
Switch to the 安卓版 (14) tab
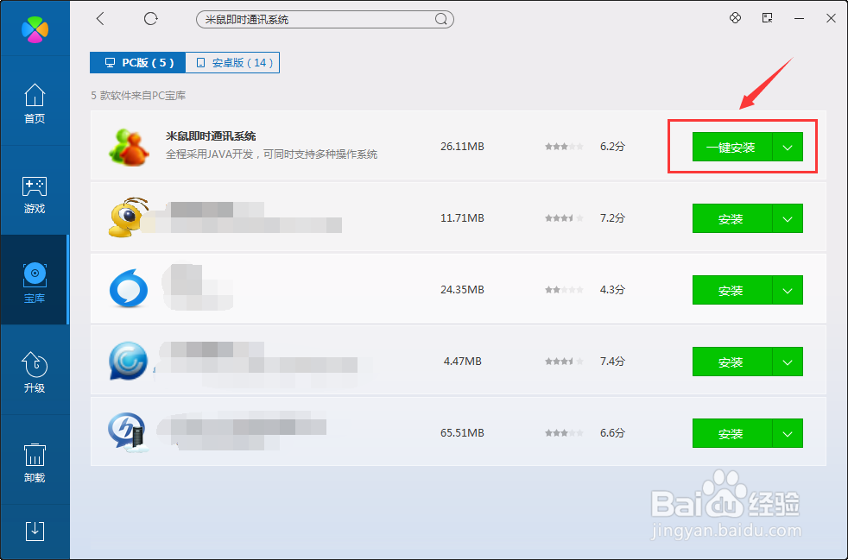[232, 63]
